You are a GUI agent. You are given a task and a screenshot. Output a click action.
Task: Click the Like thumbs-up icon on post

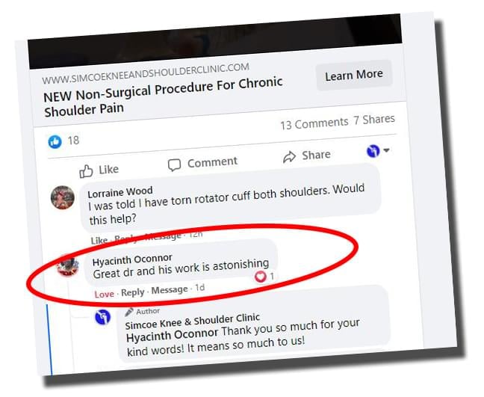(86, 171)
